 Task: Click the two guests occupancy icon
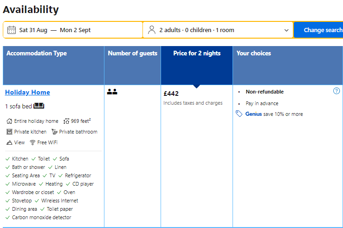[112, 92]
